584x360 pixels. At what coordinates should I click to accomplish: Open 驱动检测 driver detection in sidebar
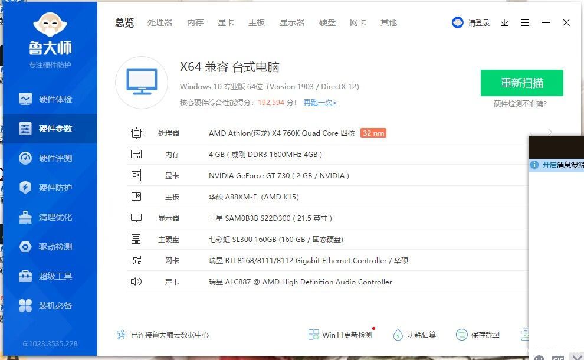coord(50,247)
